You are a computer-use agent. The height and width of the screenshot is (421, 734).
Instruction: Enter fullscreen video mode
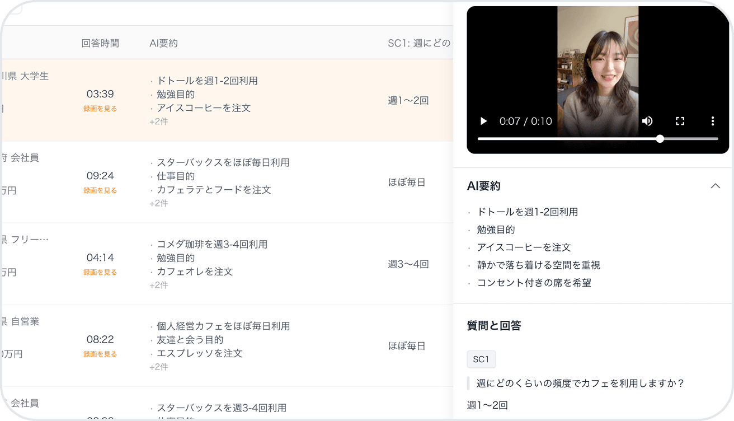coord(680,121)
